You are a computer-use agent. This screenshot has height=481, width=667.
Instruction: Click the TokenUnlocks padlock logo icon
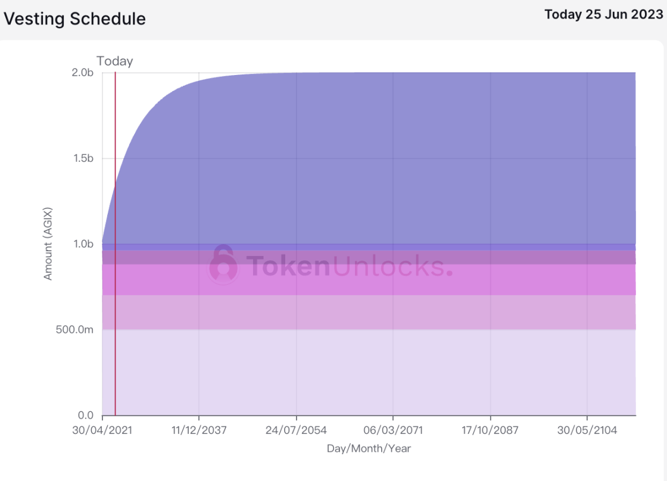point(223,264)
